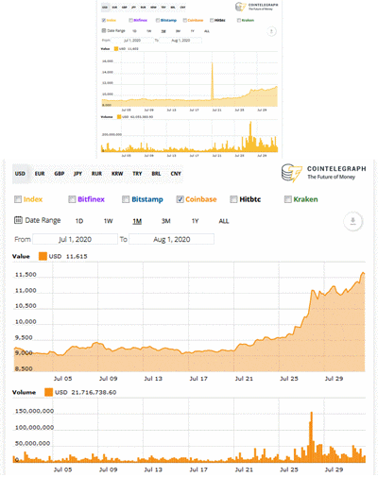Click the '10,500' price axis label
This screenshot has width=378, height=477.
[x=26, y=306]
